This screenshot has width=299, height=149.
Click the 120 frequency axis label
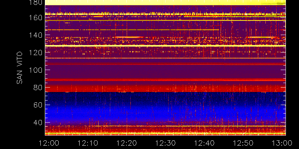coord(36,53)
